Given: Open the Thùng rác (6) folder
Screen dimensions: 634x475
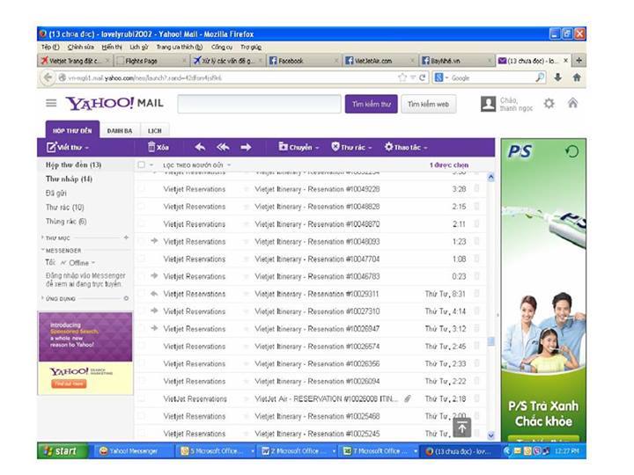Looking at the screenshot, I should (x=66, y=222).
